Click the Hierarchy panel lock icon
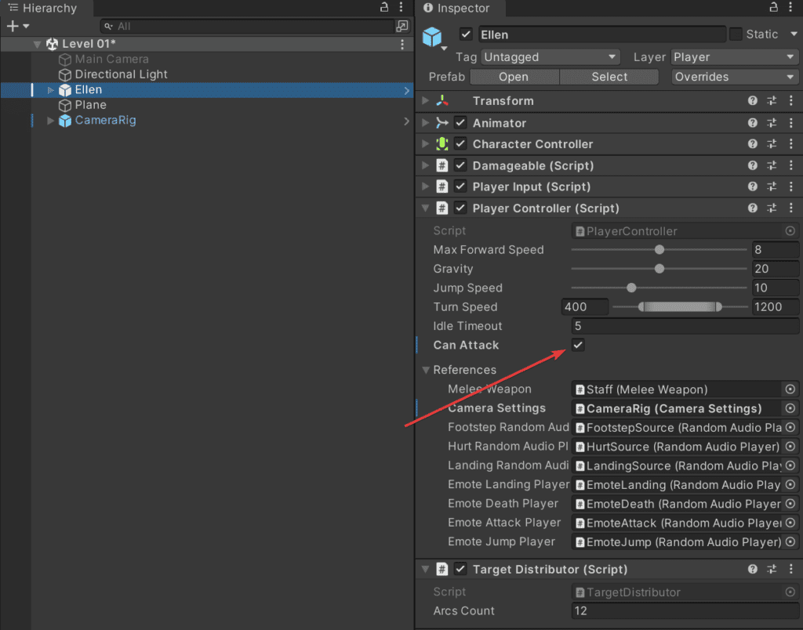803x630 pixels. coord(384,7)
